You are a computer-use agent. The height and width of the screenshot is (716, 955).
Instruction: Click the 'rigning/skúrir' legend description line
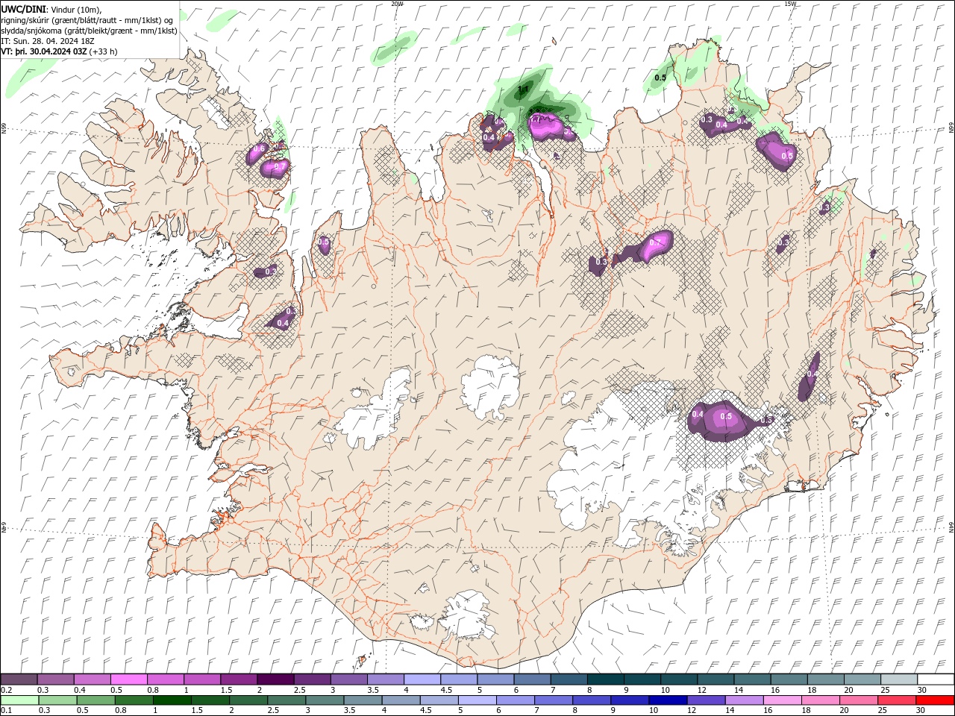click(87, 20)
